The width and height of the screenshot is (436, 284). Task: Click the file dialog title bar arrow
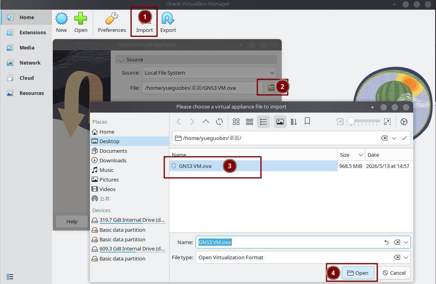pos(372,107)
